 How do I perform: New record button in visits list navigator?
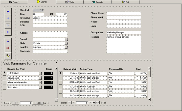pos(98,103)
